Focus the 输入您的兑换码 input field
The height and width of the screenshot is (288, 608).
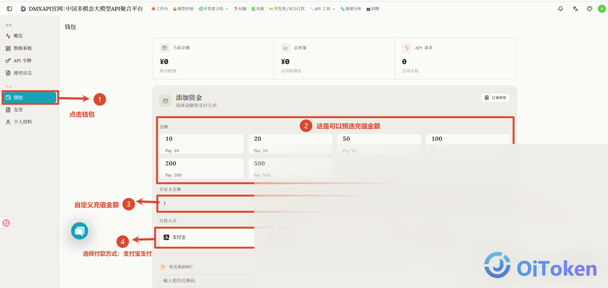(x=207, y=280)
